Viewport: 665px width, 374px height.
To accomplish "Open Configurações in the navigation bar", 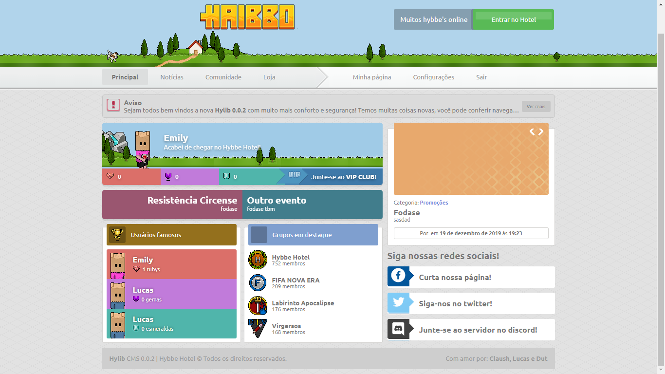I will pos(434,77).
